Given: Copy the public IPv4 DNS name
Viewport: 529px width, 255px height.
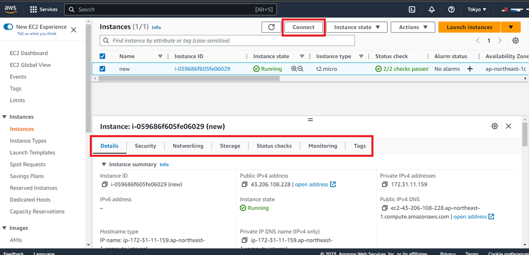Looking at the screenshot, I should [385, 208].
